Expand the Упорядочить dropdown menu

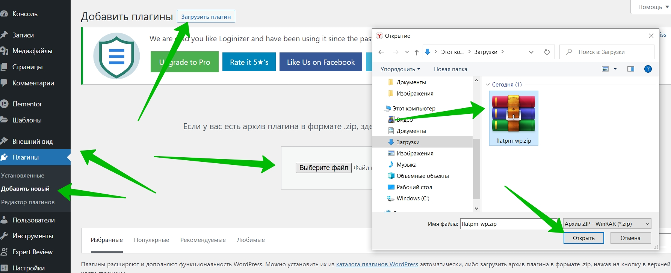coord(400,69)
